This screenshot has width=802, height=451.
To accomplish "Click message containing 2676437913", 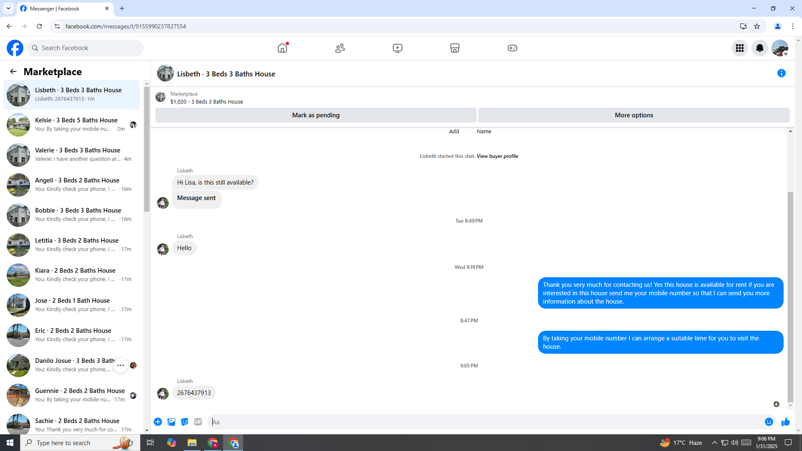I will 194,393.
